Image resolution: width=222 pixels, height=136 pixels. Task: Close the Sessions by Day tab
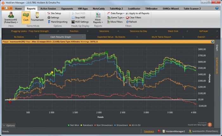(156, 31)
